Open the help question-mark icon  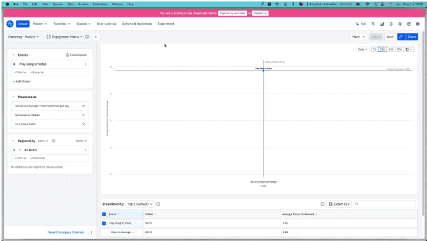(x=408, y=24)
